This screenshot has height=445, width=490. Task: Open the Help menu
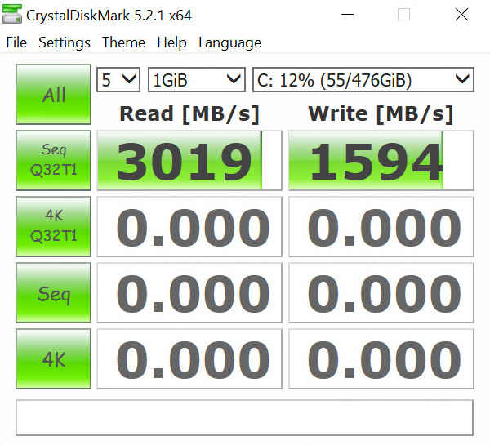click(171, 42)
